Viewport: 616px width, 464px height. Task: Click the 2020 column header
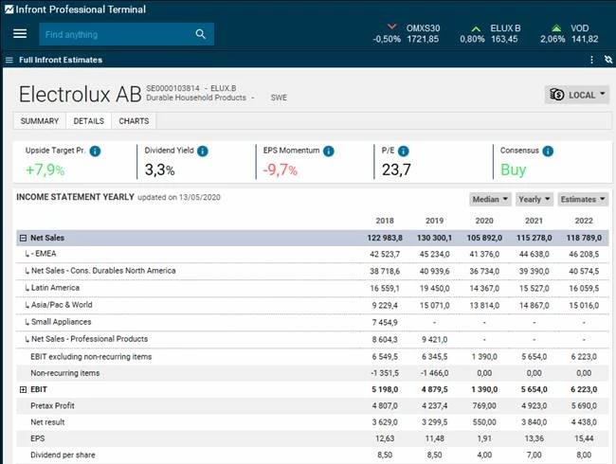pos(484,221)
